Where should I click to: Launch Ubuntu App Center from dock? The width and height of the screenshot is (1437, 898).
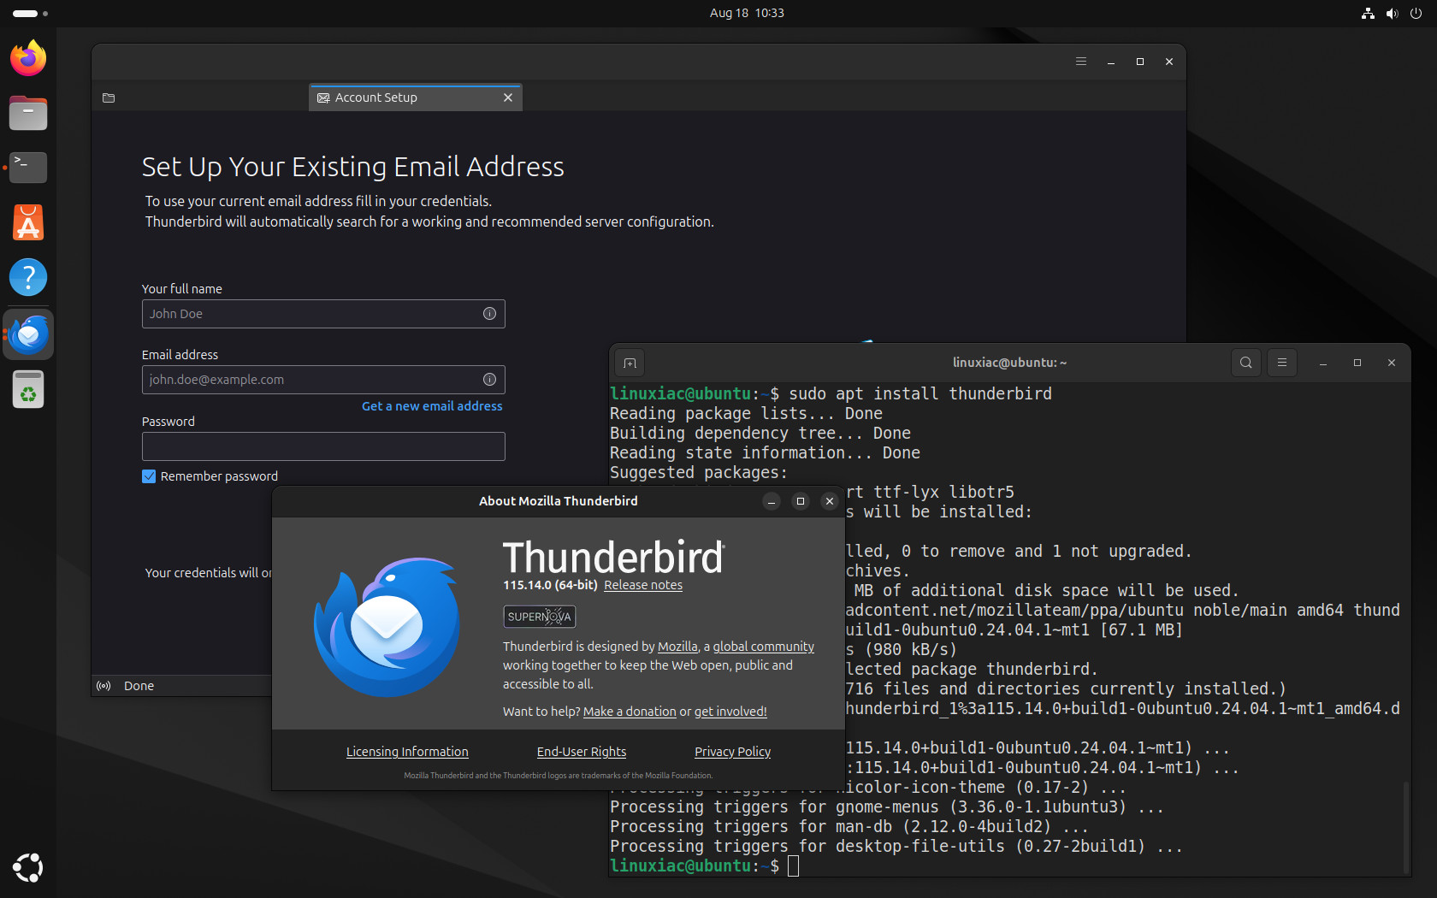point(28,222)
